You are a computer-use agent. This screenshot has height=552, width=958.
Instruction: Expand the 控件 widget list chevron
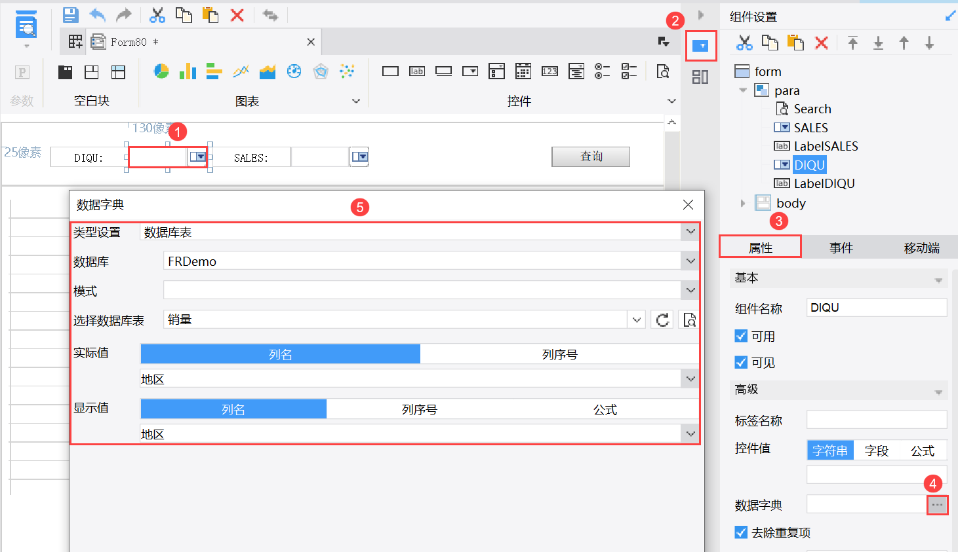click(671, 101)
